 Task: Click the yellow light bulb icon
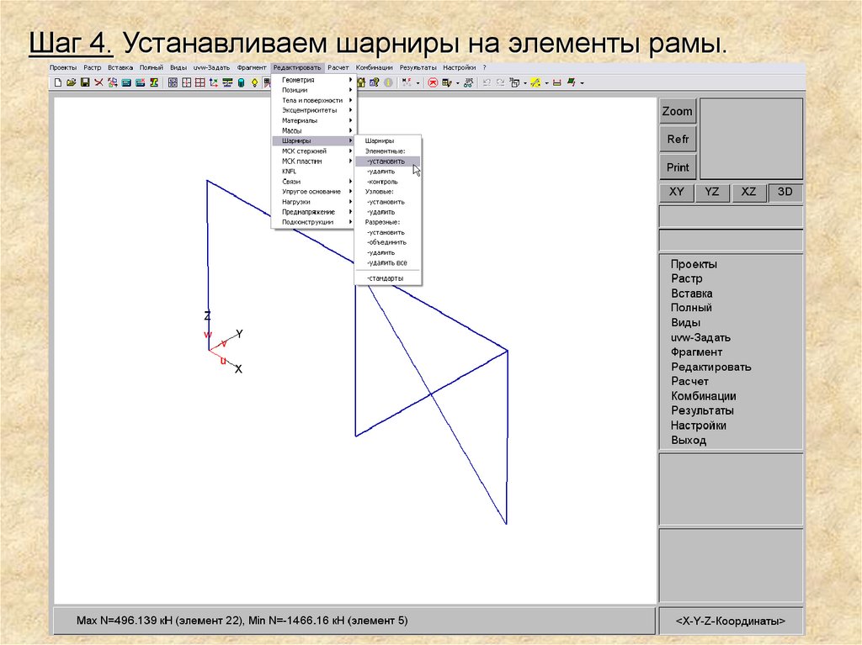[x=254, y=82]
